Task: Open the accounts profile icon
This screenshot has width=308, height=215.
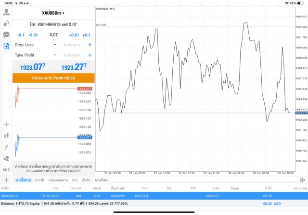Action: pyautogui.click(x=6, y=12)
